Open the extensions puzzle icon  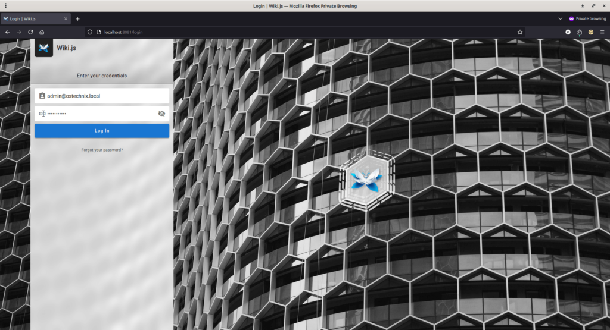click(580, 32)
